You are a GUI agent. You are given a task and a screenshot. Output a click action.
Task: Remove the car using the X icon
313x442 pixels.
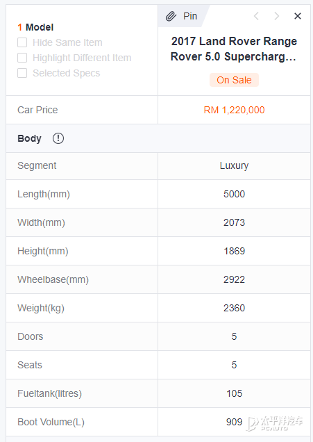click(x=298, y=16)
